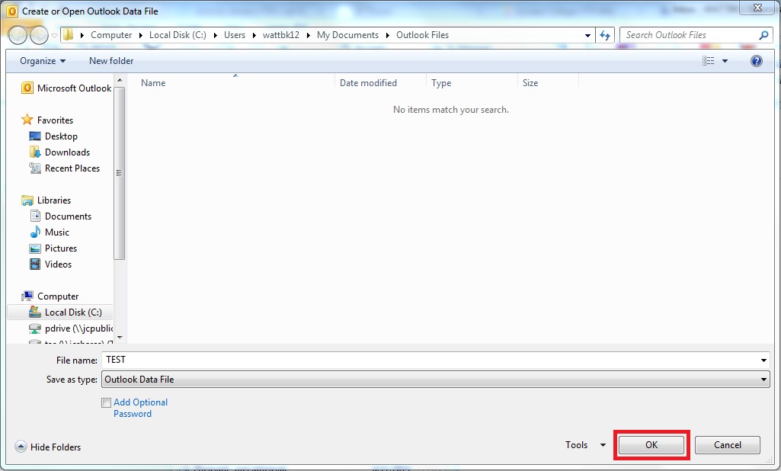Open Save as type combo box
The image size is (781, 471).
click(435, 380)
